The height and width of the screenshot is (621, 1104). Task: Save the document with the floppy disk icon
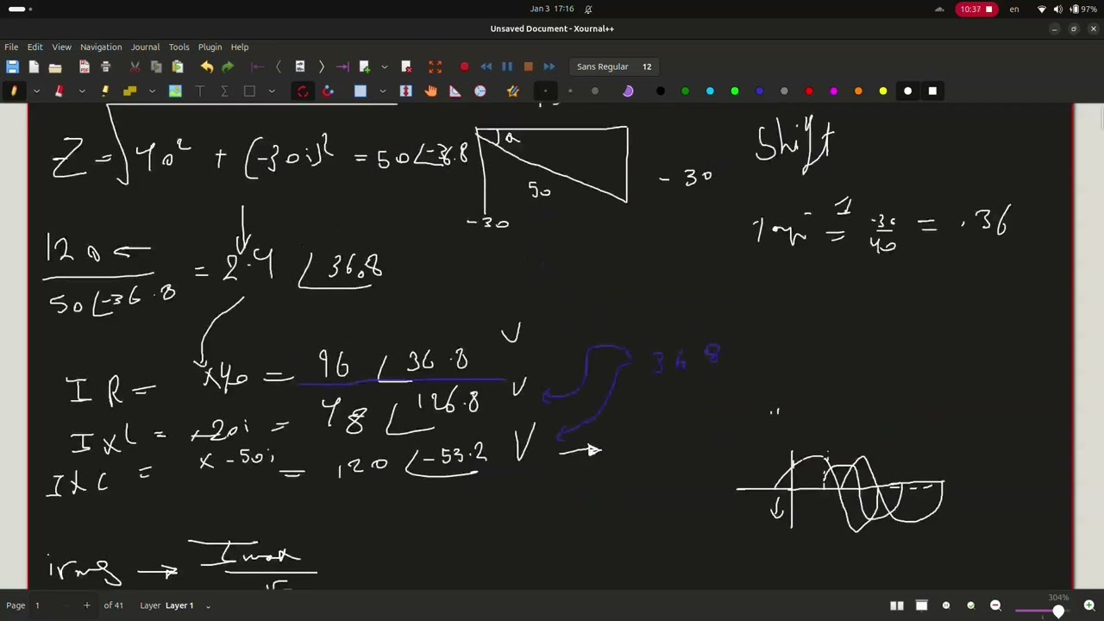tap(12, 66)
